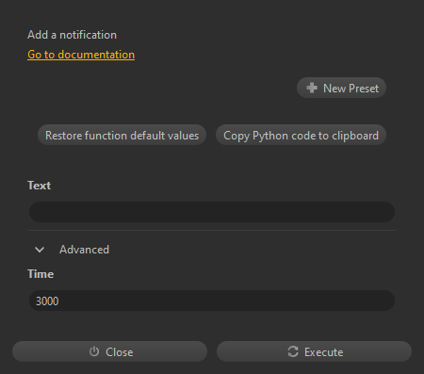The width and height of the screenshot is (424, 374).
Task: Copy Python code to clipboard
Action: point(301,135)
